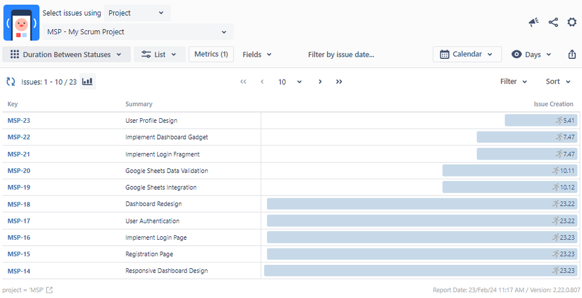Open the List view type dropdown
582x298 pixels.
click(x=160, y=55)
